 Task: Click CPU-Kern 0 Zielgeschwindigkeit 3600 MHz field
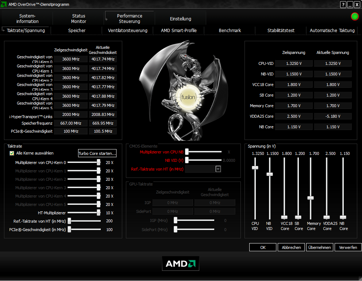[71, 59]
